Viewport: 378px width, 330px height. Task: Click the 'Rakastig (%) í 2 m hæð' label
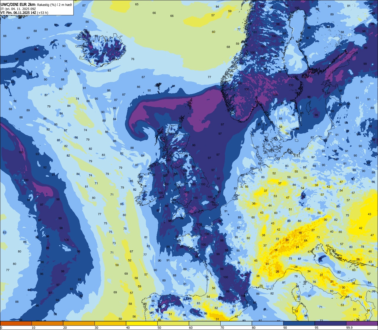54,5
